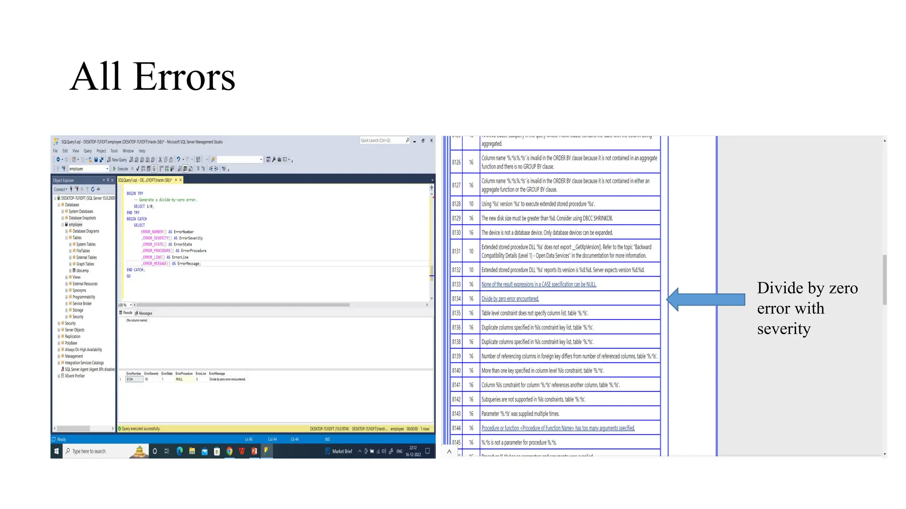Viewport: 906px width, 509px height.
Task: Open Google Chrome from the taskbar
Action: (x=229, y=451)
